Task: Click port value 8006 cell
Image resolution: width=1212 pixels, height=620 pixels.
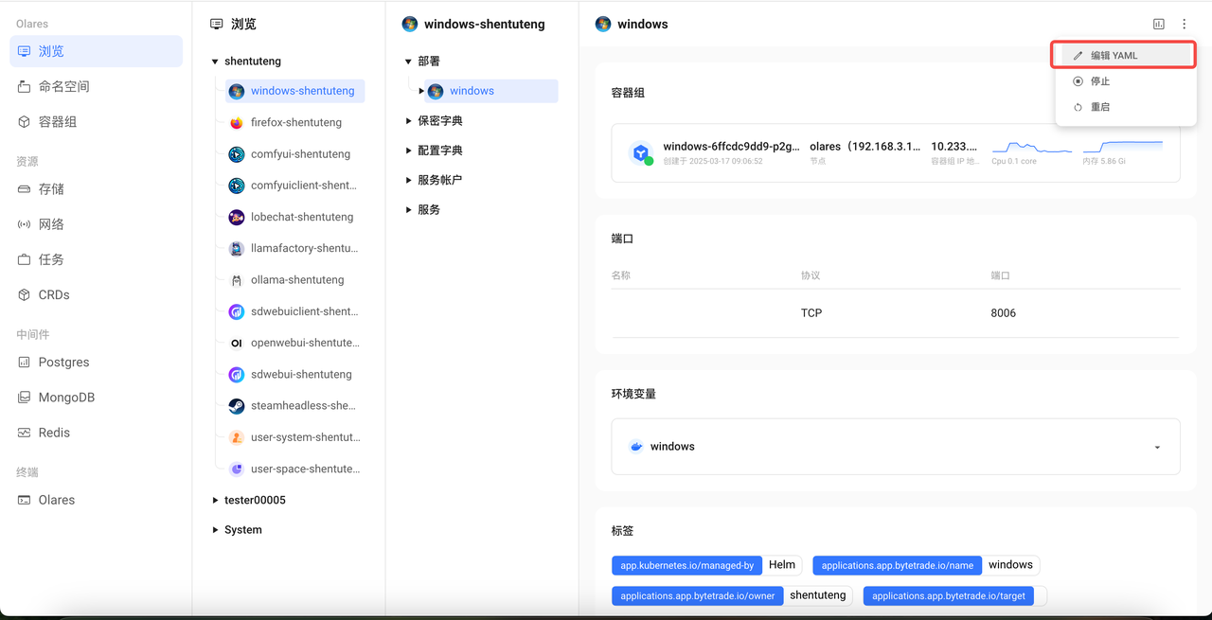Action: click(x=1003, y=313)
